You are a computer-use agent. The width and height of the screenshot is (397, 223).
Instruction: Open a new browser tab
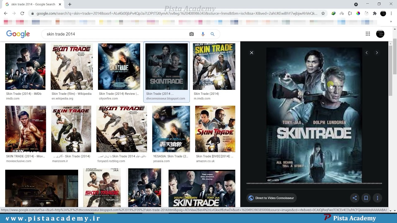pos(70,4)
